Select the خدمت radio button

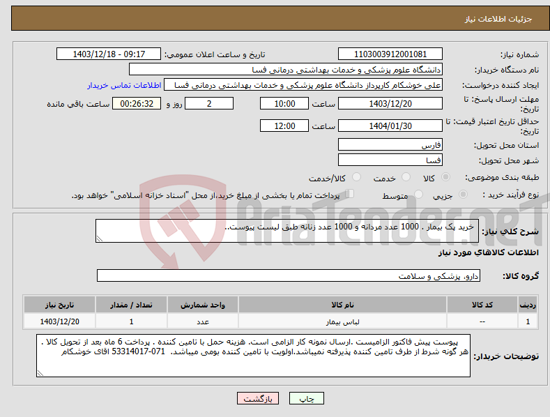click(x=406, y=177)
